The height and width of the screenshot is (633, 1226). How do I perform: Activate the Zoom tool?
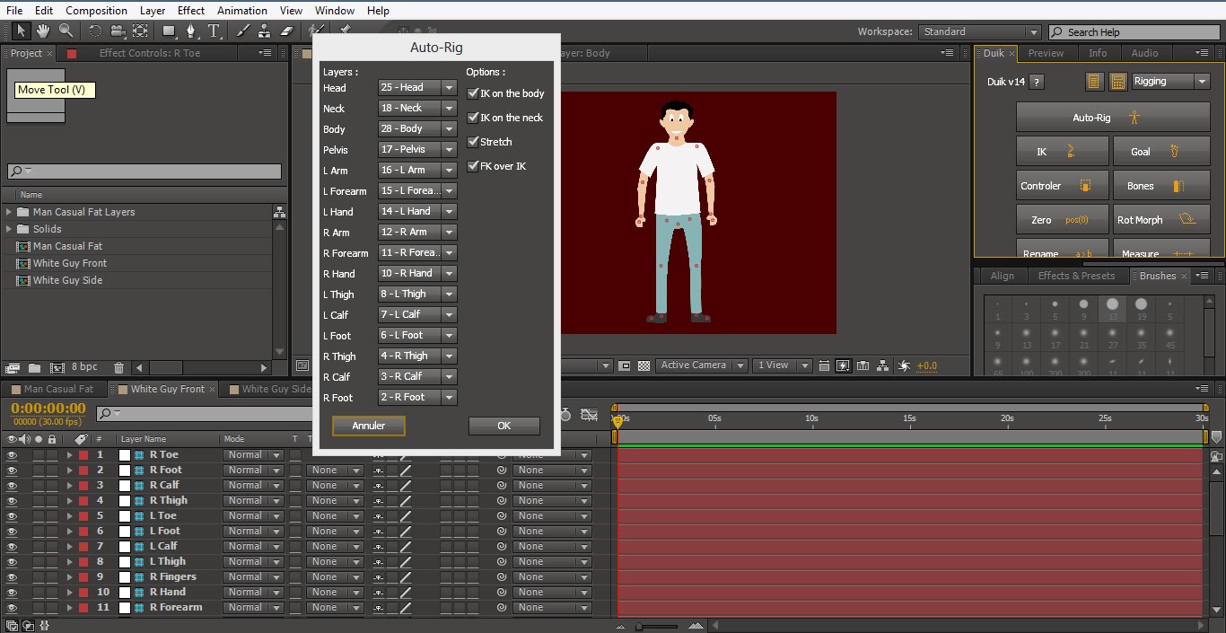click(65, 31)
